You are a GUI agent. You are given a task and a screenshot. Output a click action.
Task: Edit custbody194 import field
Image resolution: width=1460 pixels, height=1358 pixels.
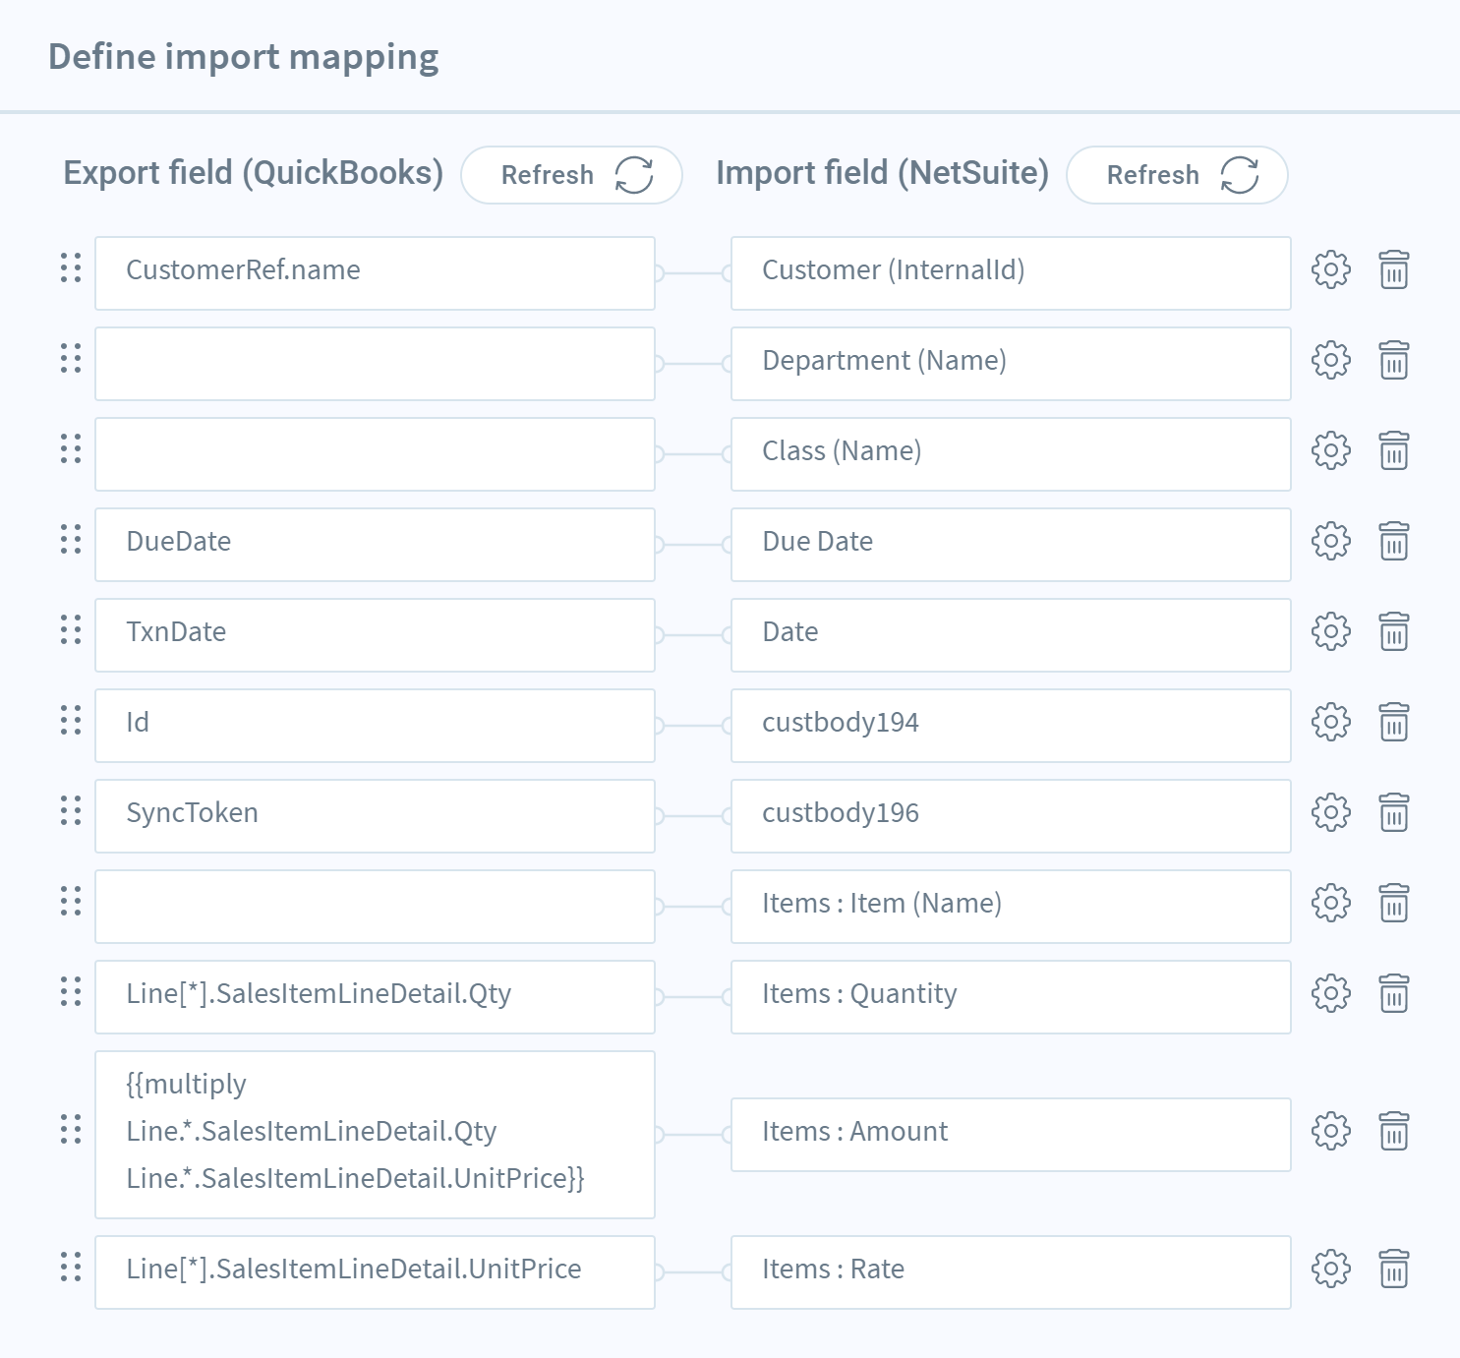1011,726
